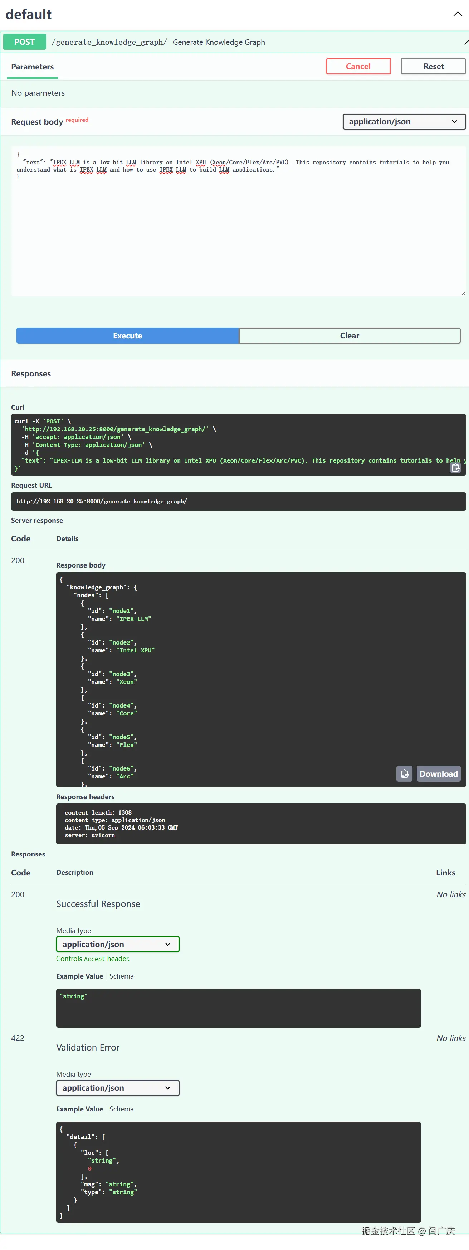
Task: Select the Parameters tab
Action: click(x=33, y=67)
